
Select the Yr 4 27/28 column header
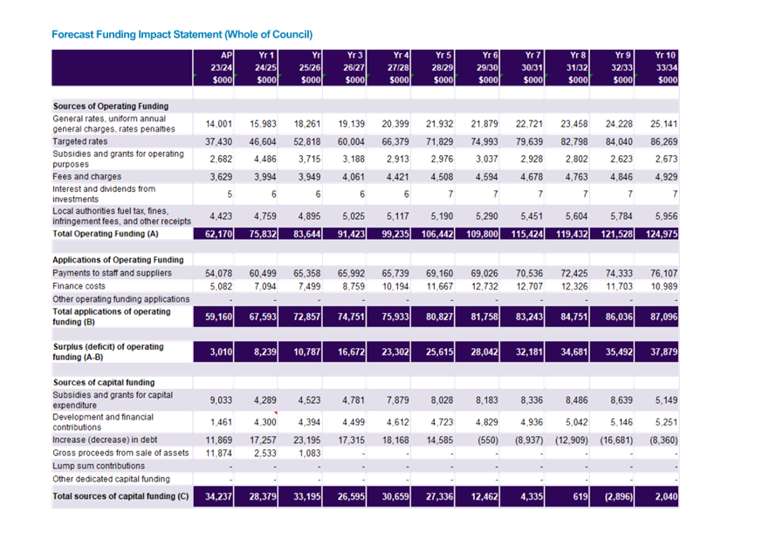tap(388, 67)
